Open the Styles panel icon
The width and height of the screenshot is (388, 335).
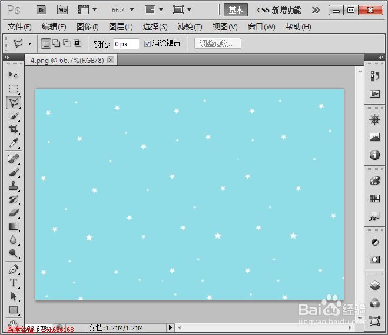tap(374, 216)
